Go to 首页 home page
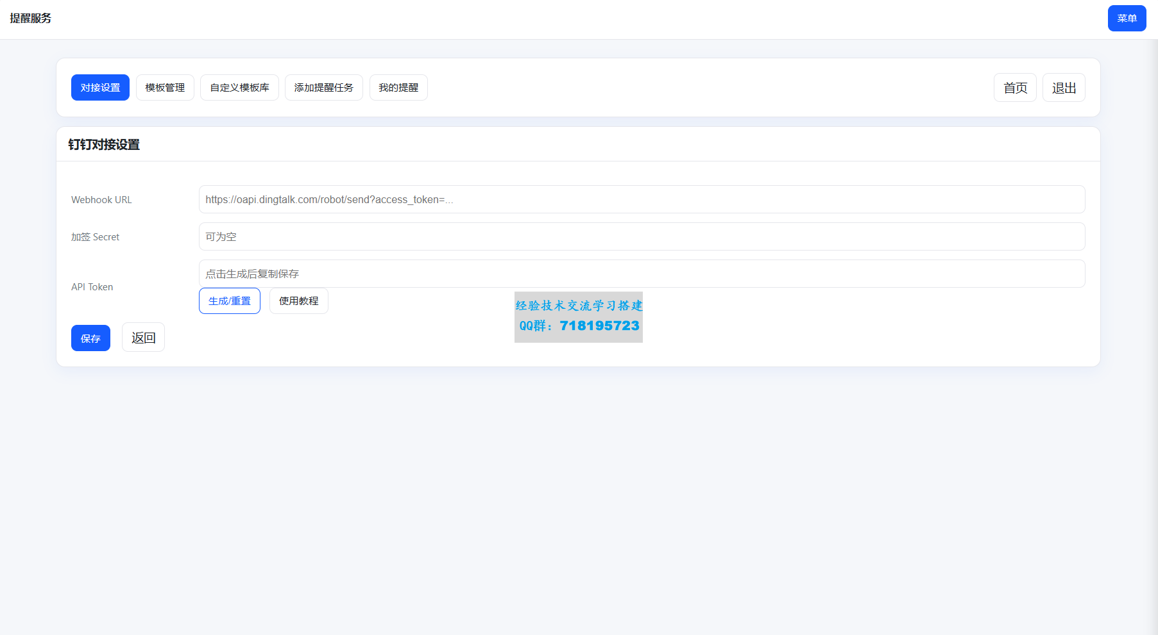Screen dimensions: 1158x635 [x=1014, y=88]
